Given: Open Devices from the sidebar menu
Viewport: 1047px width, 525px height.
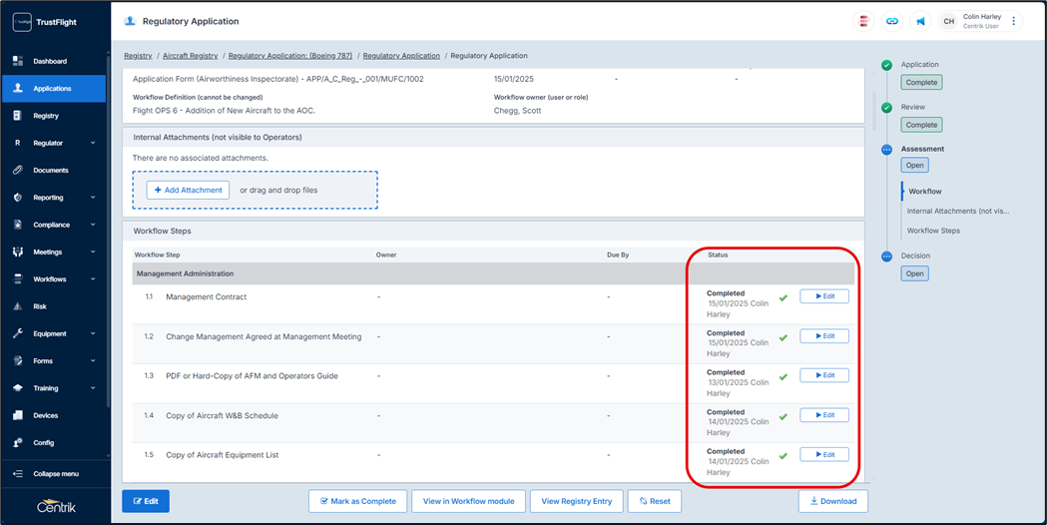Looking at the screenshot, I should click(x=45, y=415).
